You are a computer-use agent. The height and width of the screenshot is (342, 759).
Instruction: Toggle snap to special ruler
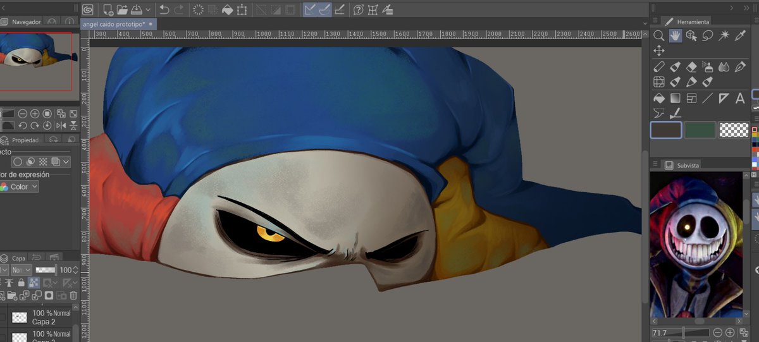tap(324, 9)
